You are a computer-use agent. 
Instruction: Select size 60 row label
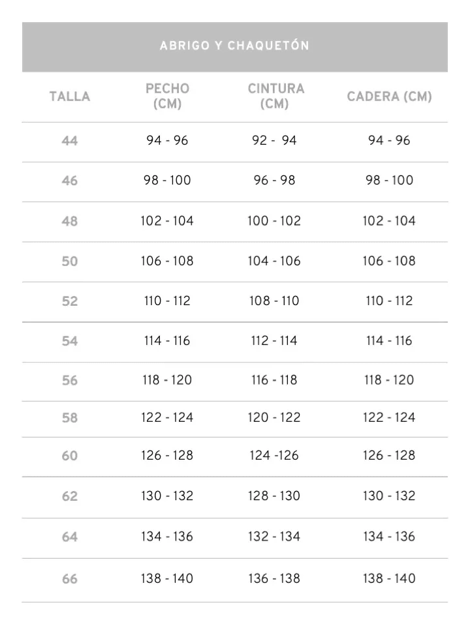[x=69, y=456]
